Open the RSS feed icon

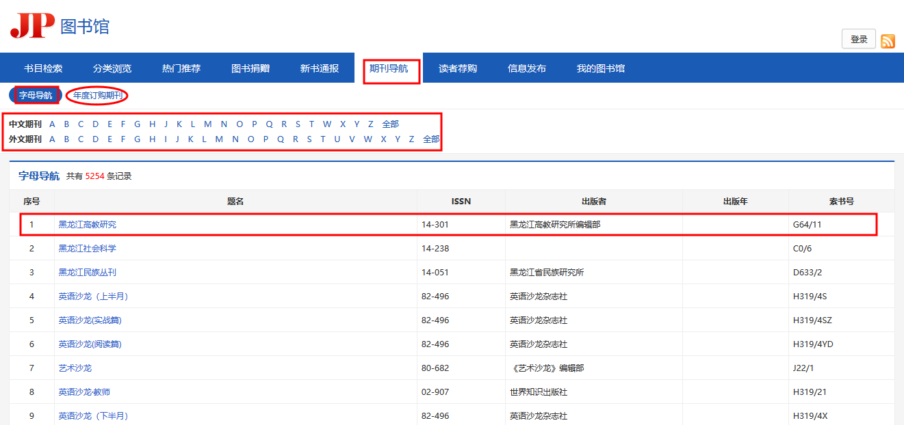(x=888, y=41)
